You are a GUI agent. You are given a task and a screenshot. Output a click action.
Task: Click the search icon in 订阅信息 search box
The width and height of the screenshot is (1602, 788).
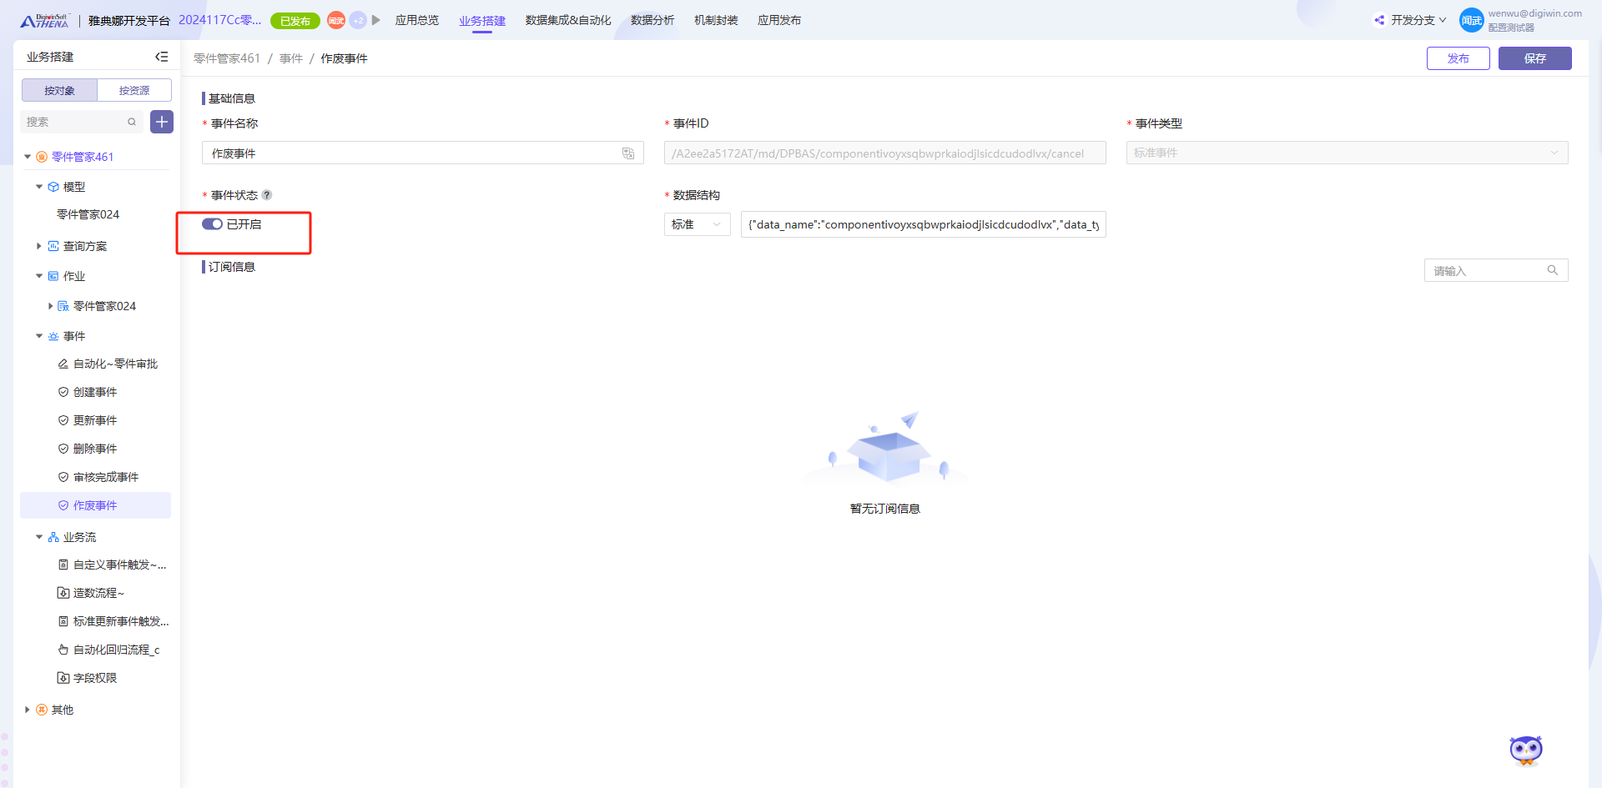[1553, 270]
